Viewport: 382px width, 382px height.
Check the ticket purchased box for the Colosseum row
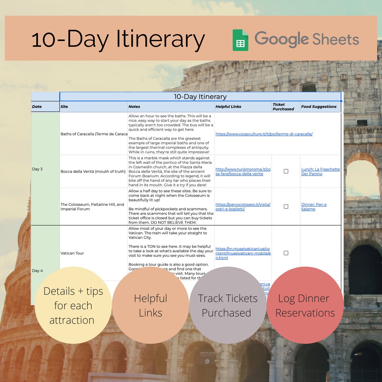[x=286, y=206]
